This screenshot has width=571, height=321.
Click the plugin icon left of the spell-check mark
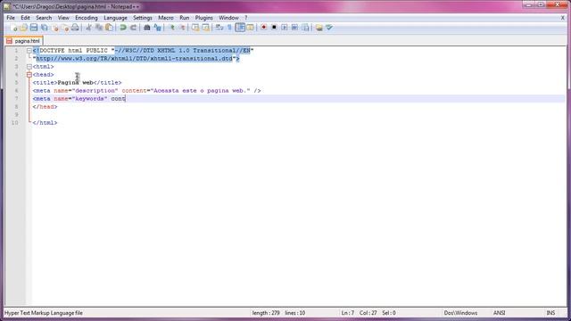319,28
